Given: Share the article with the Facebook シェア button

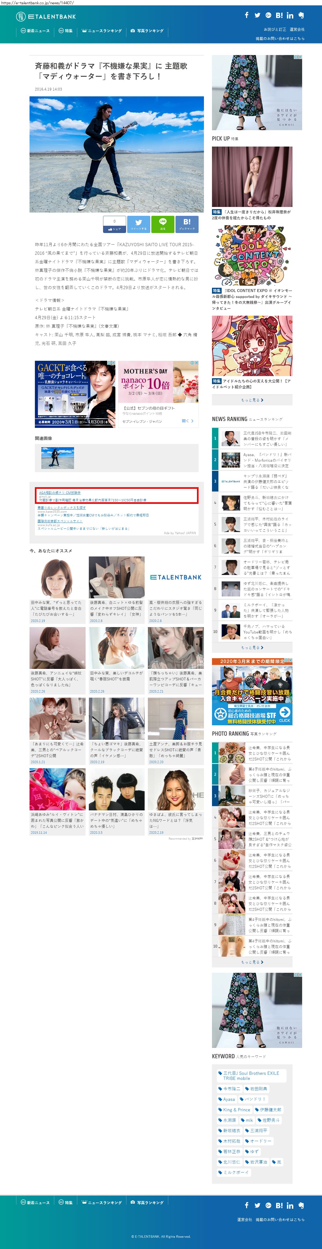Looking at the screenshot, I should click(115, 224).
